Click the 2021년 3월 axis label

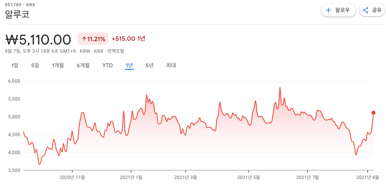186,177
